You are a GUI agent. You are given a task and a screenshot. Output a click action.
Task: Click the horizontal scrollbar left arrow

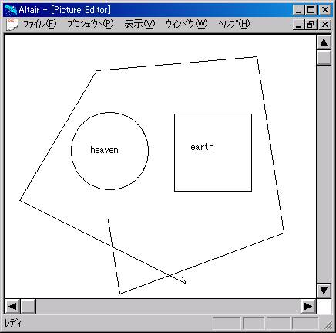[12, 306]
